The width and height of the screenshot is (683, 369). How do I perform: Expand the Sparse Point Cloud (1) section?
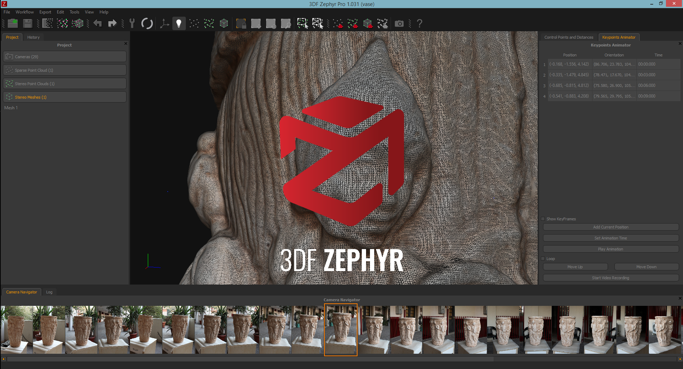click(x=65, y=70)
